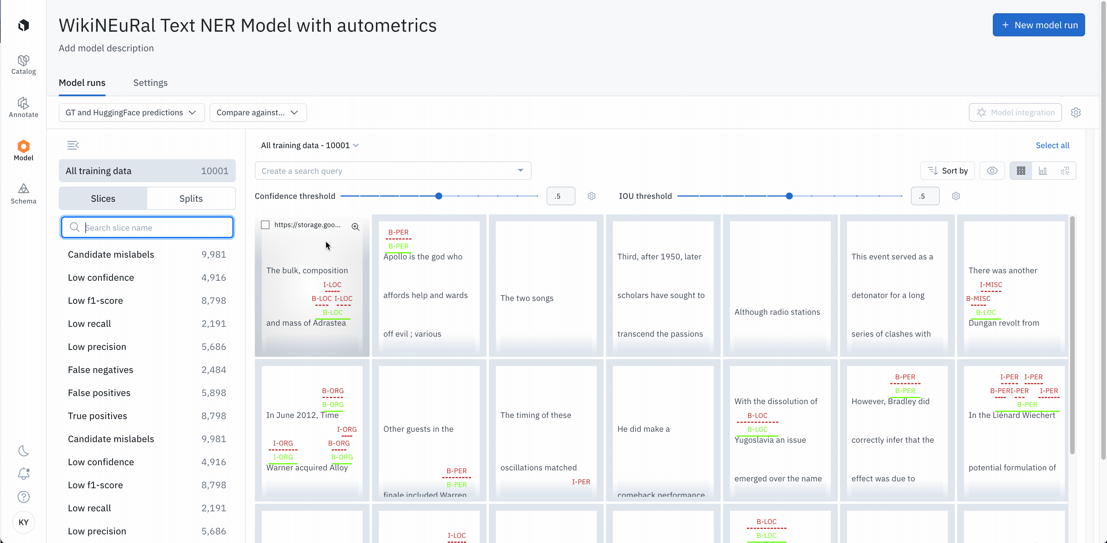1107x543 pixels.
Task: Open the Settings tab
Action: pos(150,83)
